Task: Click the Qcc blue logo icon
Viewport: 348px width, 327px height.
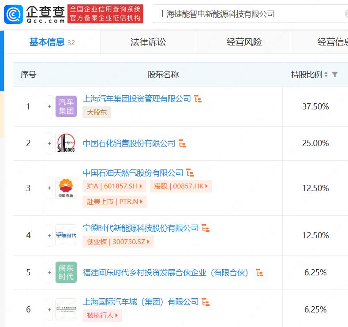Action: 13,15
